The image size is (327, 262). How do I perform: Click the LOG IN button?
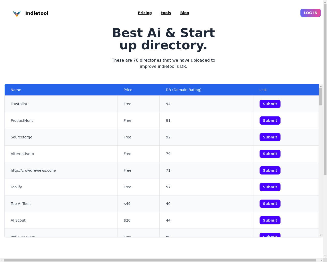pyautogui.click(x=311, y=13)
